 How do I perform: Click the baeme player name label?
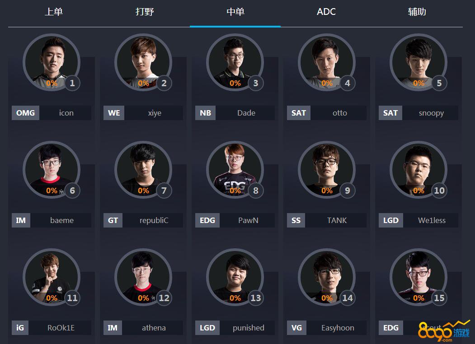pos(62,220)
